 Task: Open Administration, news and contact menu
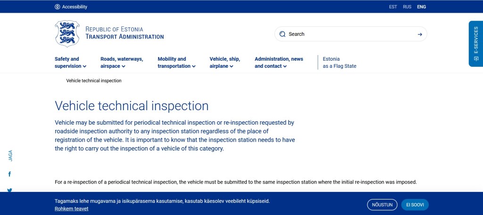click(x=279, y=63)
